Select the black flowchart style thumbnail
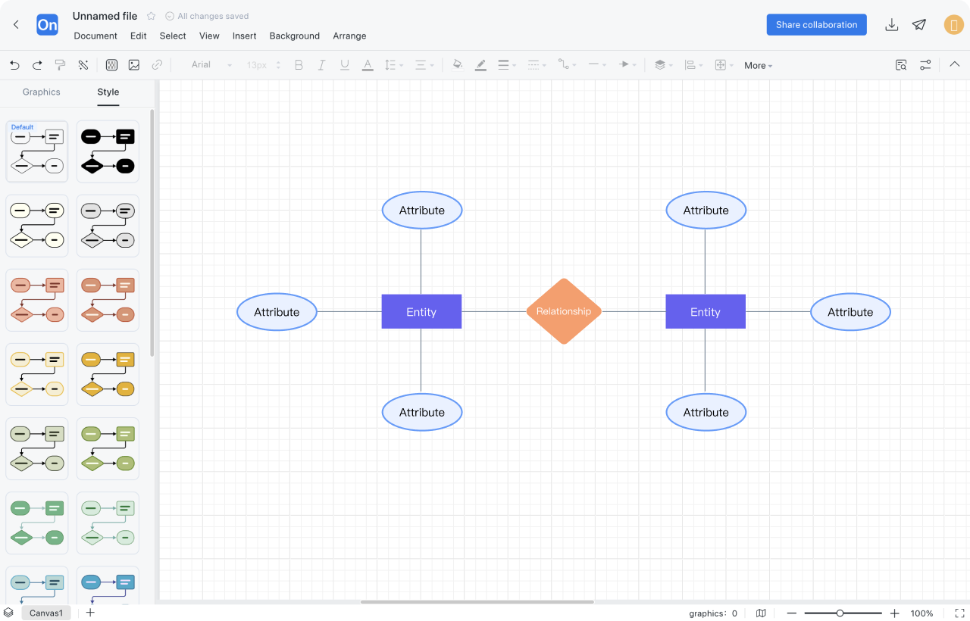 click(108, 151)
